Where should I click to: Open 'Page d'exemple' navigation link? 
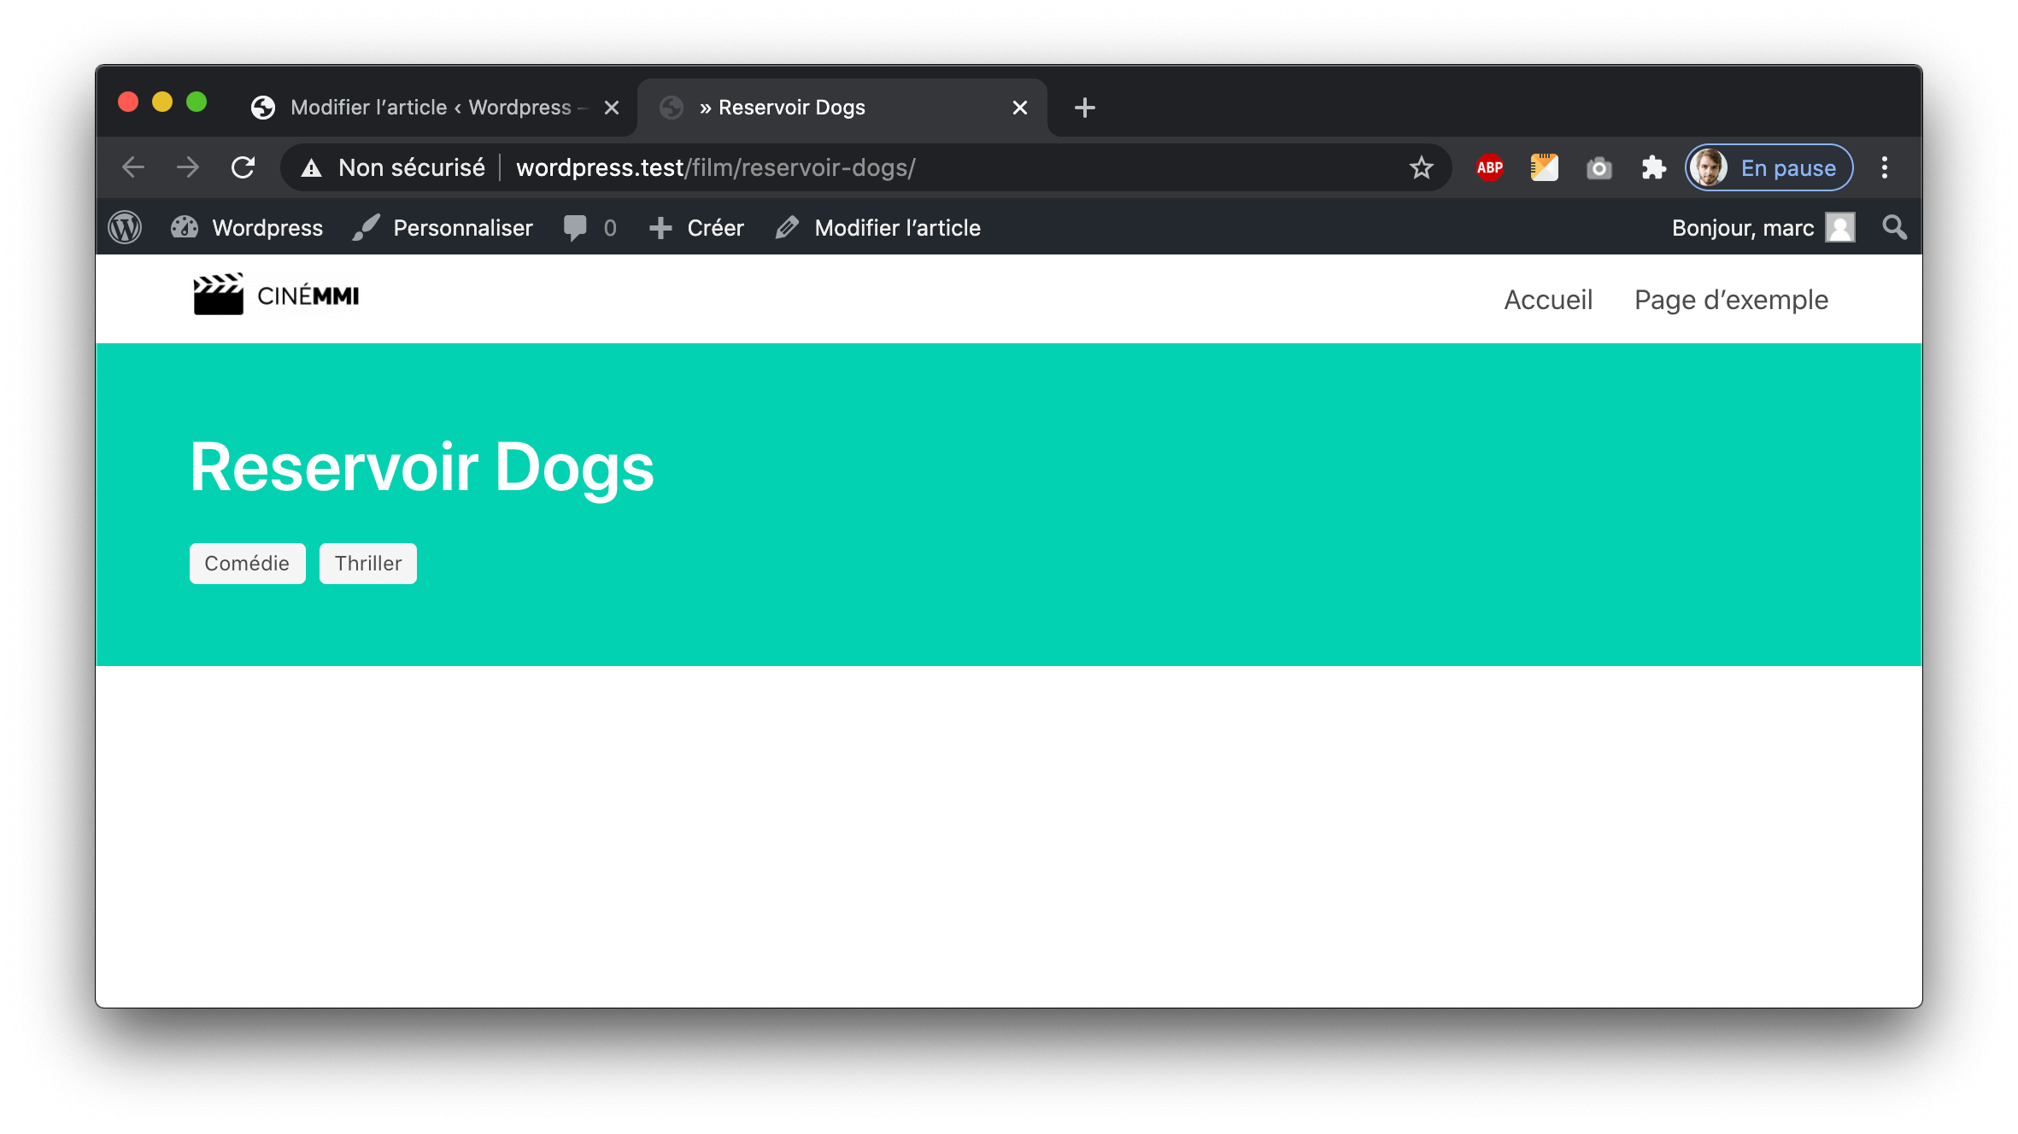pos(1731,300)
